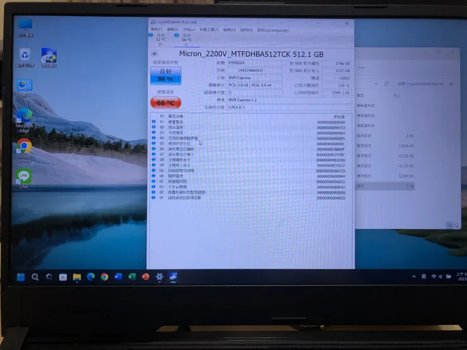The image size is (467, 350).
Task: Open the three-dot menu in Explorer window
Action: (x=362, y=68)
